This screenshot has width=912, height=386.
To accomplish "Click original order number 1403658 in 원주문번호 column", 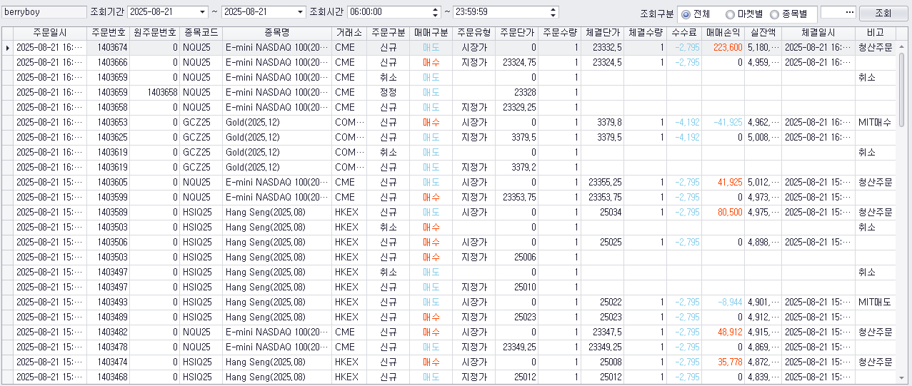I will 155,92.
